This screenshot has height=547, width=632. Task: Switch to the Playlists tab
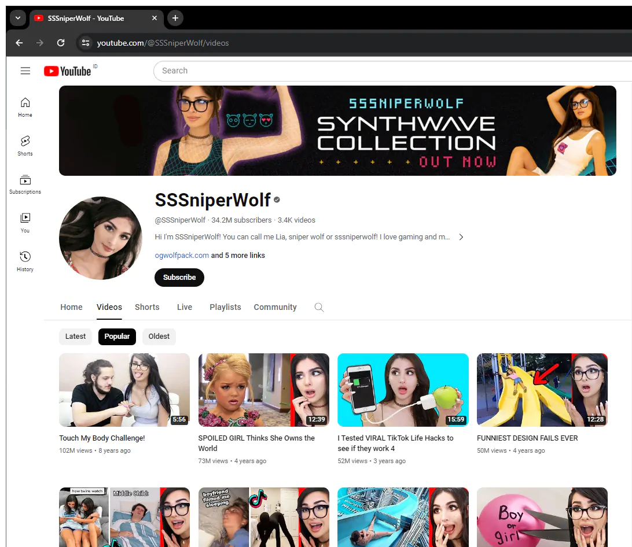click(x=225, y=307)
